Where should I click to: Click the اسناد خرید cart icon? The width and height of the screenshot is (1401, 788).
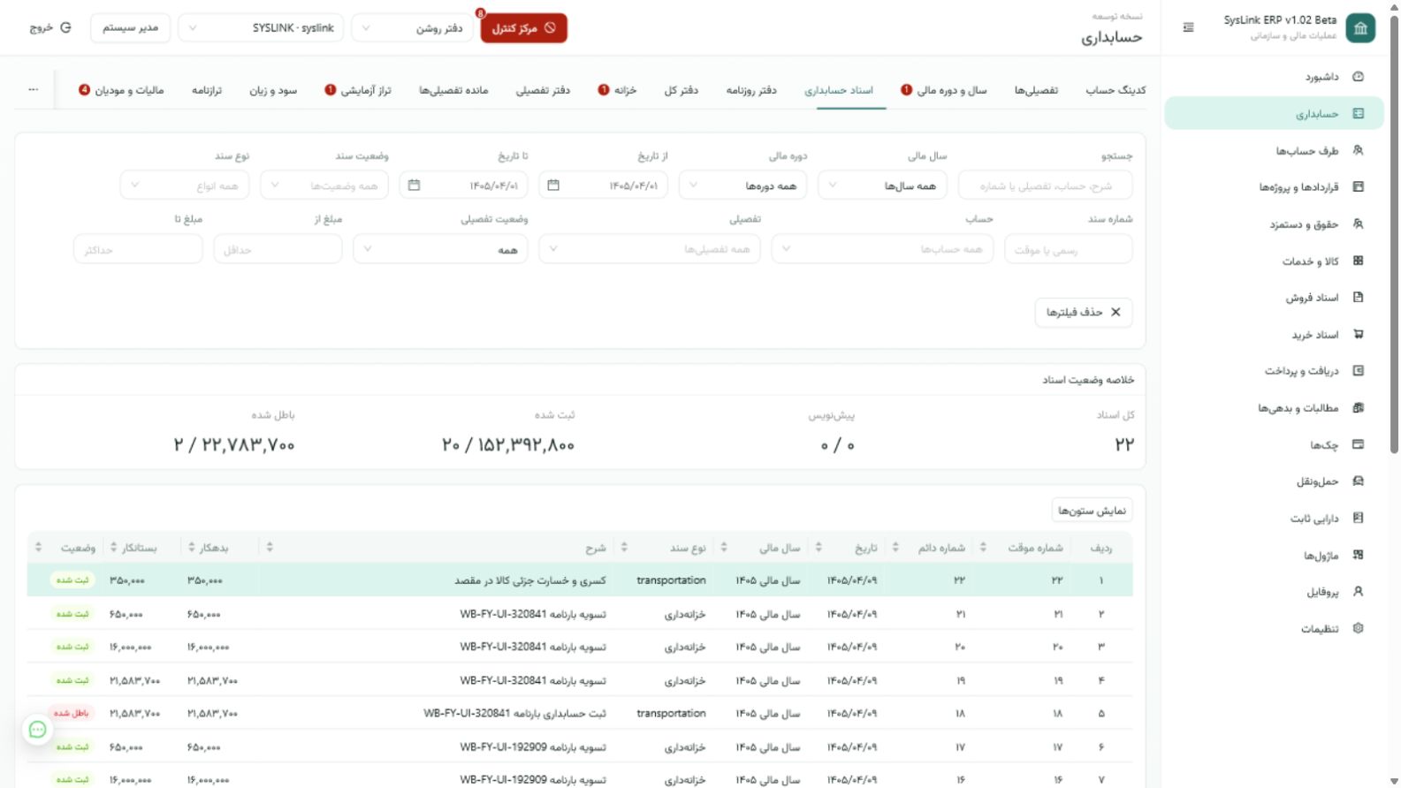click(1359, 335)
